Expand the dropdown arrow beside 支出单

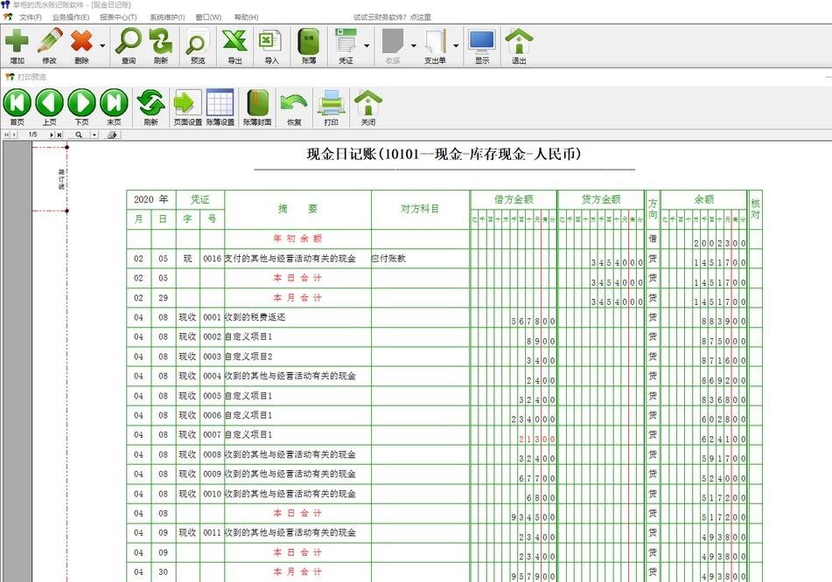coord(455,45)
